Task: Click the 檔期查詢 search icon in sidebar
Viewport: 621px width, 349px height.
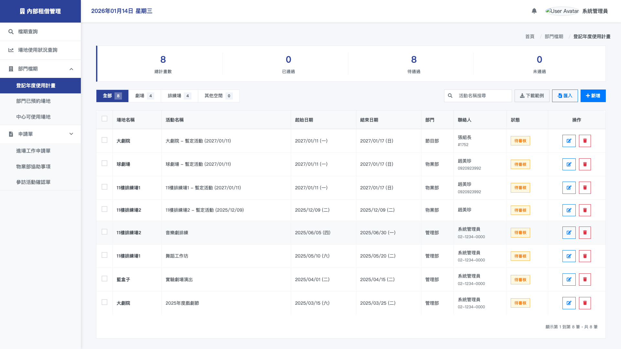Action: (11, 32)
